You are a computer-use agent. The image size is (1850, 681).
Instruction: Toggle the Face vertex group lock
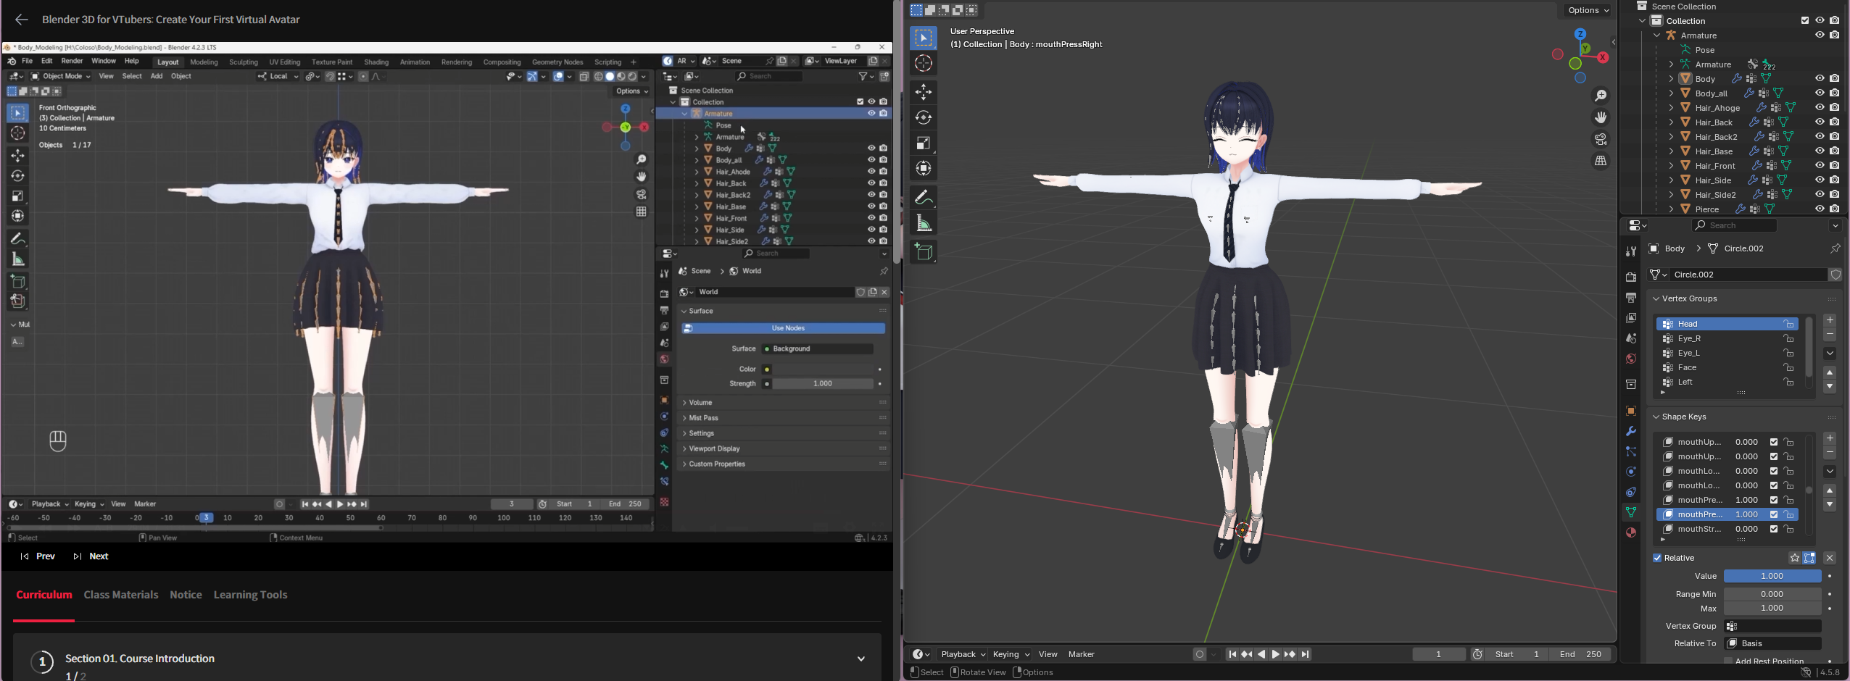pos(1789,367)
